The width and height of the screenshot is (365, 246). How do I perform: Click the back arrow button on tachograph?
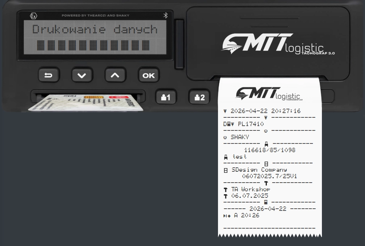[49, 75]
